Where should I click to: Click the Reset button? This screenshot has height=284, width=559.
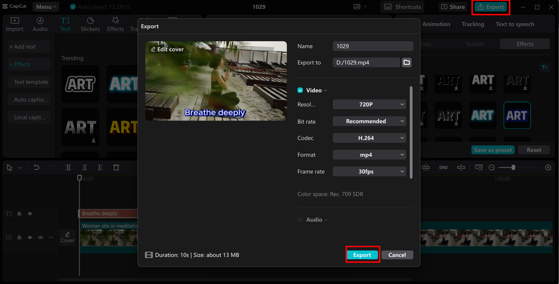[534, 150]
